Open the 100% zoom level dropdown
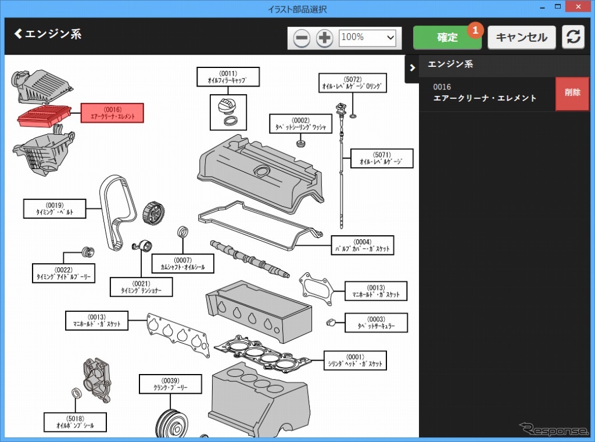Image resolution: width=595 pixels, height=442 pixels. (367, 37)
